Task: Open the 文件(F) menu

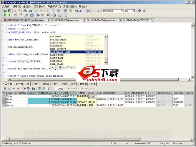Action: (x=6, y=6)
